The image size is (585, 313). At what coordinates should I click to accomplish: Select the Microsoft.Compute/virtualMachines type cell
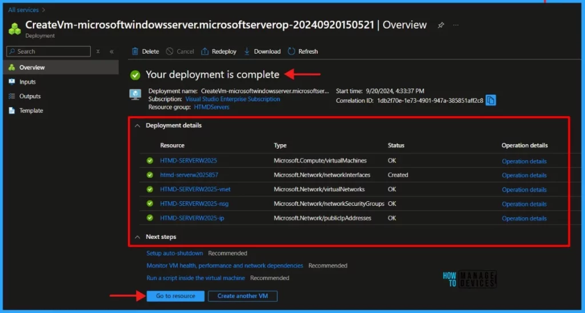(x=320, y=160)
